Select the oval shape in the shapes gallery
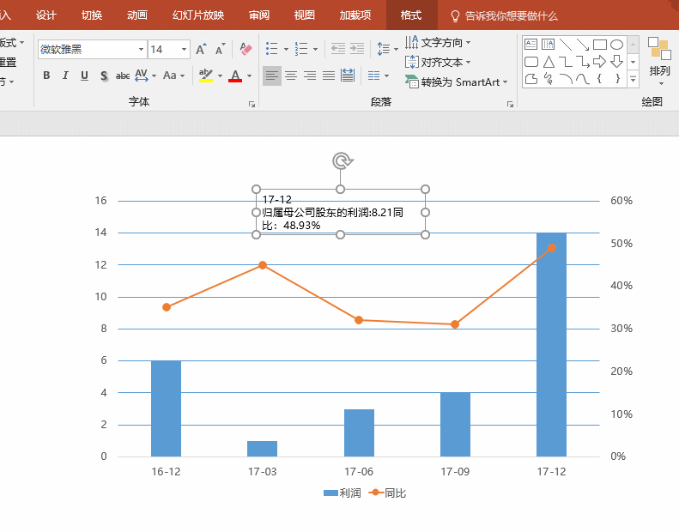The image size is (679, 532). 616,45
